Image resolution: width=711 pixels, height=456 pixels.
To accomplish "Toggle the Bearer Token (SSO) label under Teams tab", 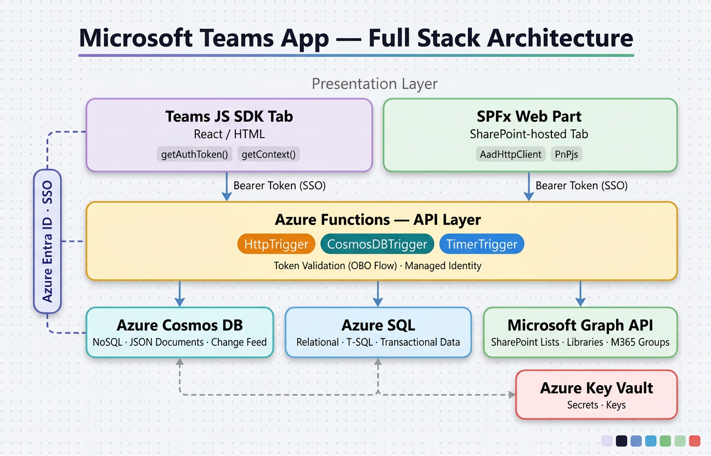I will point(280,186).
